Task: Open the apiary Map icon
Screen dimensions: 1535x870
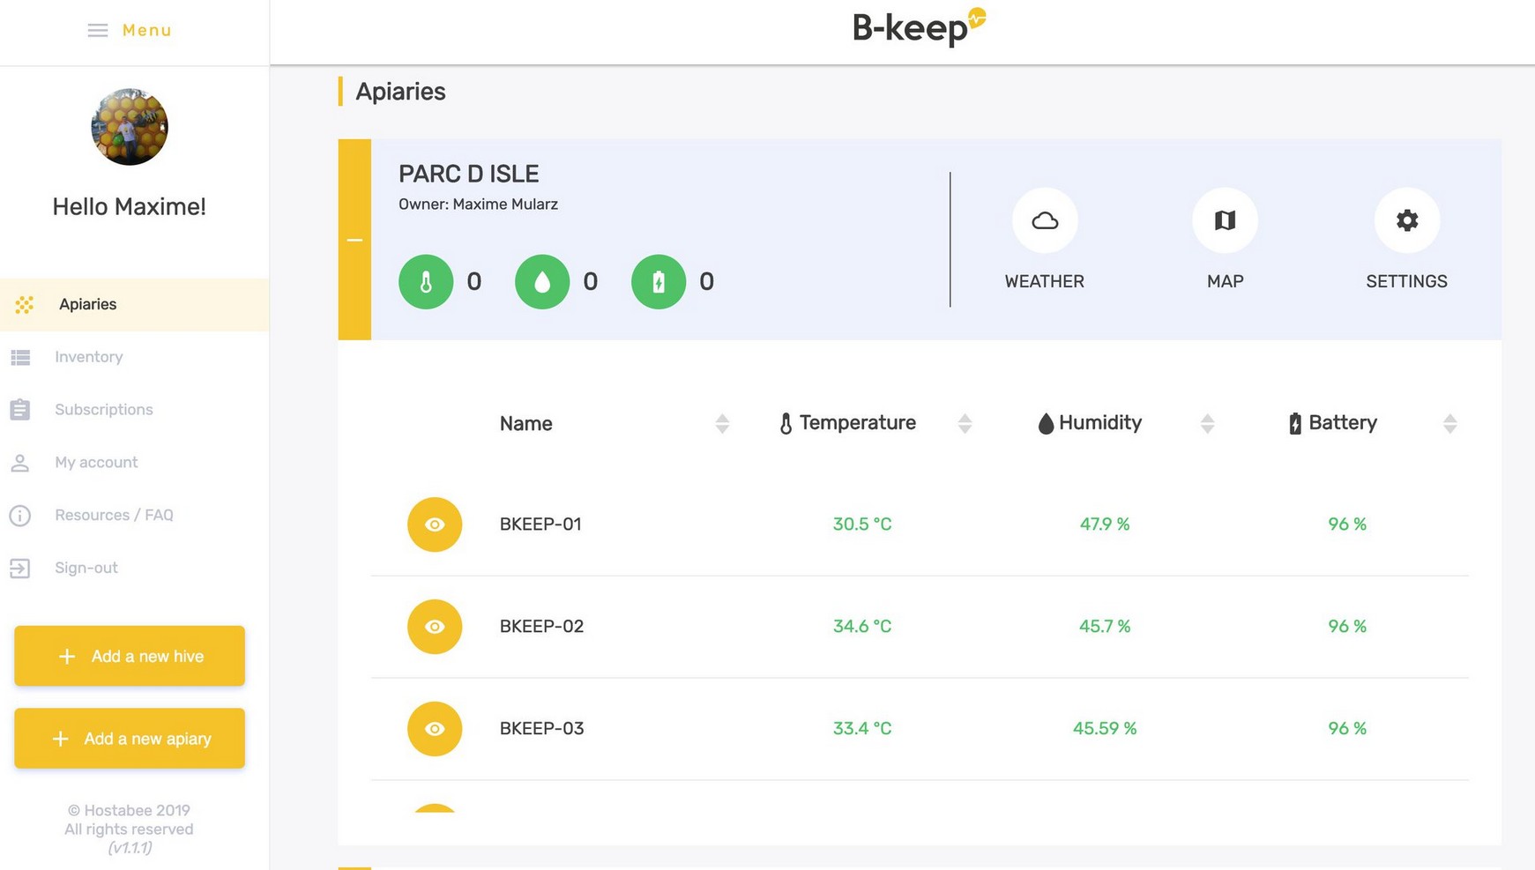Action: point(1225,220)
